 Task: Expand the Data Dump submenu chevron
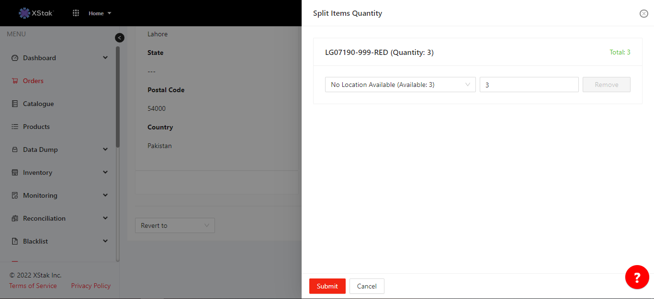click(x=105, y=149)
